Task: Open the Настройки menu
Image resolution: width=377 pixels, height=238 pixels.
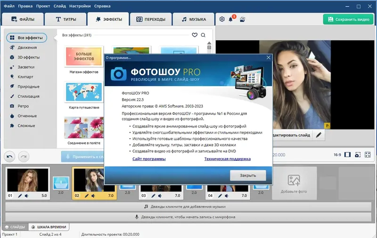Action: coord(80,6)
